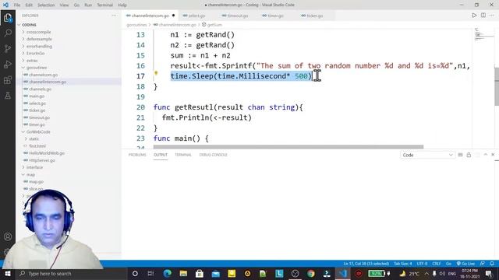Open the Code output channel dropdown
This screenshot has height=280, width=499.
pyautogui.click(x=427, y=155)
